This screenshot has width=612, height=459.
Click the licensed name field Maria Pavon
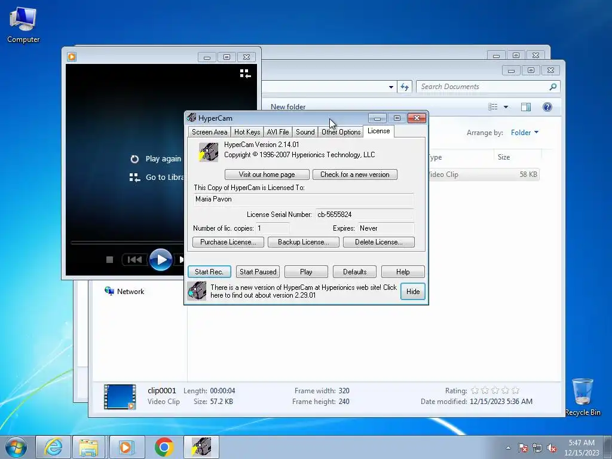303,199
